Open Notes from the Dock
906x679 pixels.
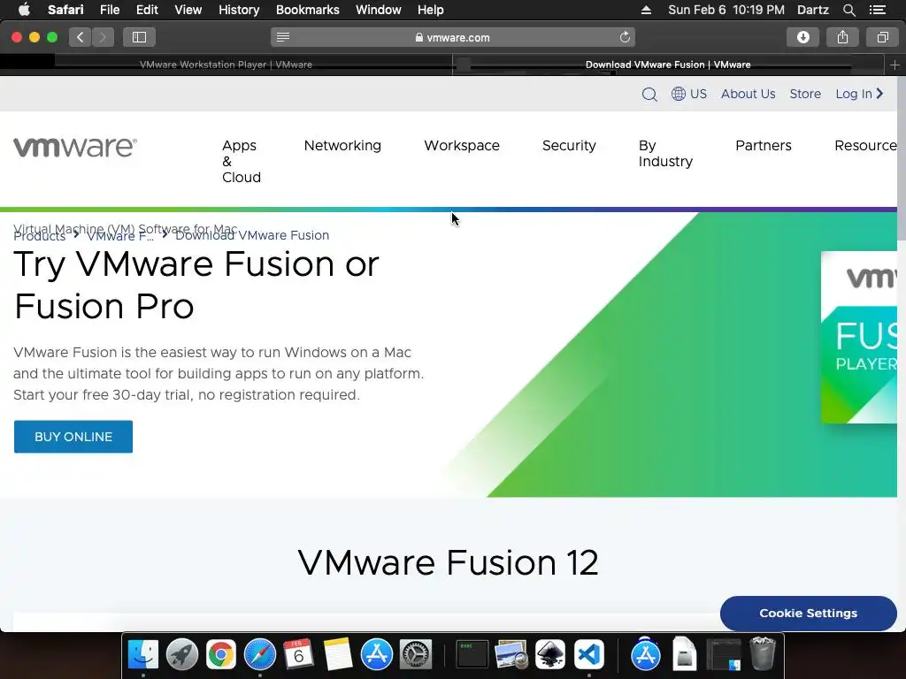tap(337, 655)
